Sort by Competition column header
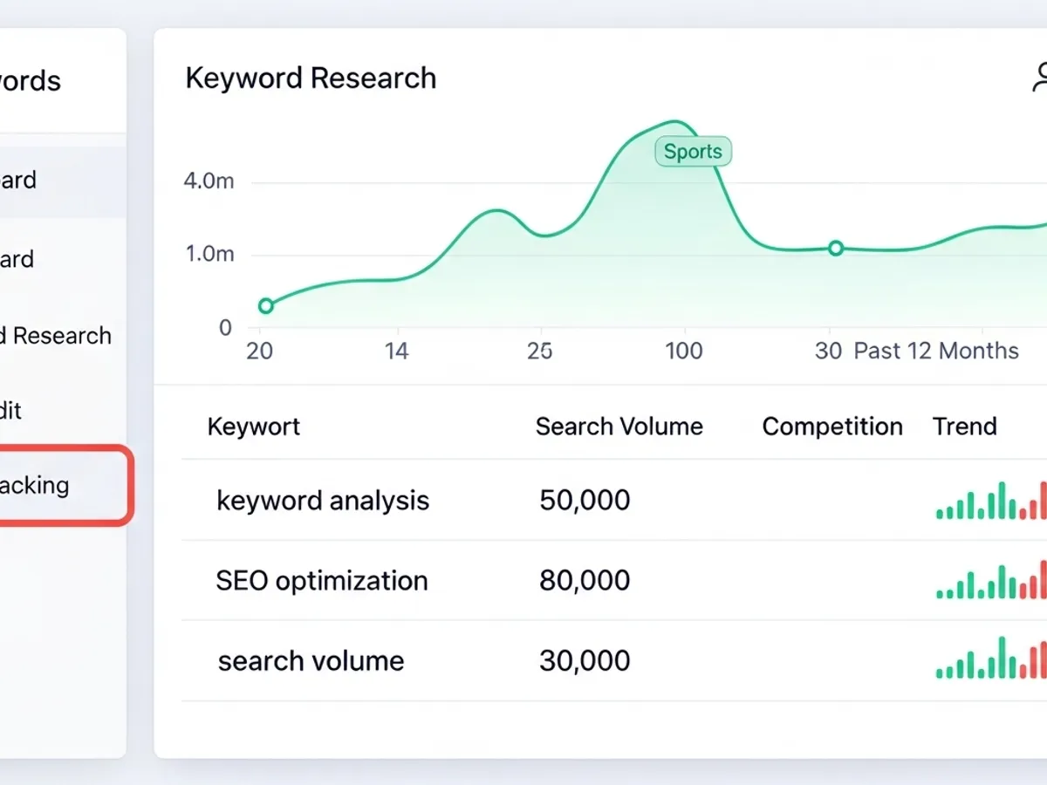 point(831,427)
